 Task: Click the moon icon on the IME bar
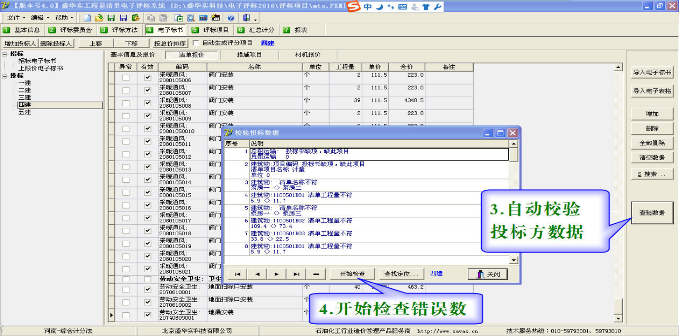[x=379, y=7]
